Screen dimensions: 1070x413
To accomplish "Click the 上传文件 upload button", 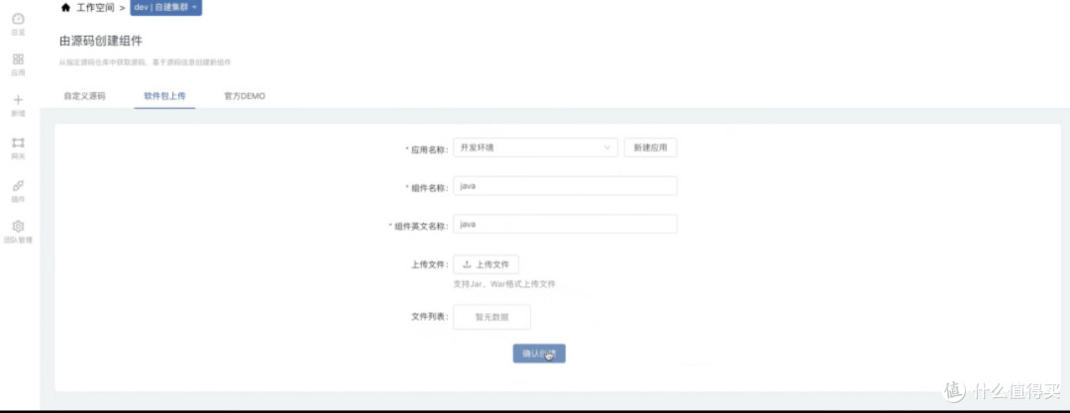I will tap(485, 264).
